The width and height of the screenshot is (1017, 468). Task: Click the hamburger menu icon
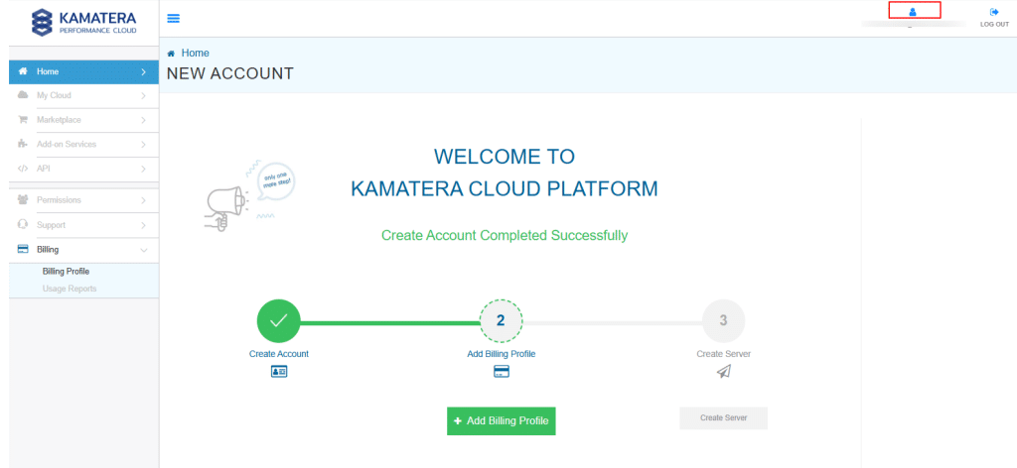[174, 18]
